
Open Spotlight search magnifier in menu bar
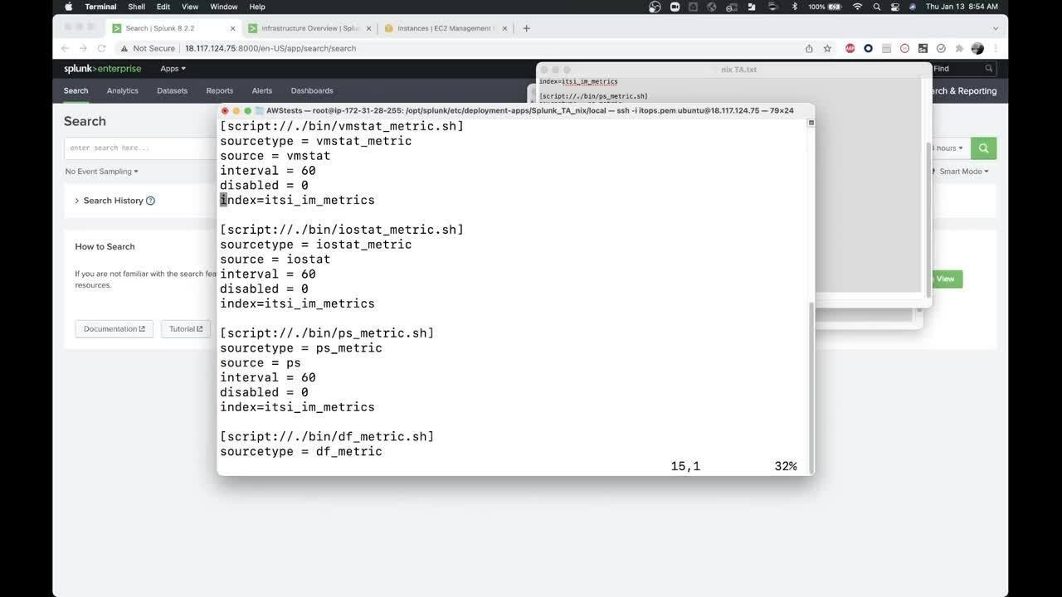(x=877, y=7)
